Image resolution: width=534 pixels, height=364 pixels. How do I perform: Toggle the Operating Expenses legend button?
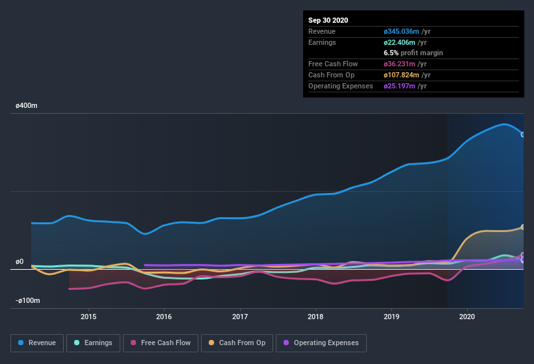click(x=321, y=343)
